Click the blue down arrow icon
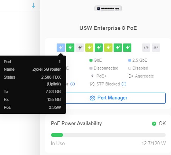Image resolution: width=171 pixels, height=155 pixels. (x=33, y=5)
